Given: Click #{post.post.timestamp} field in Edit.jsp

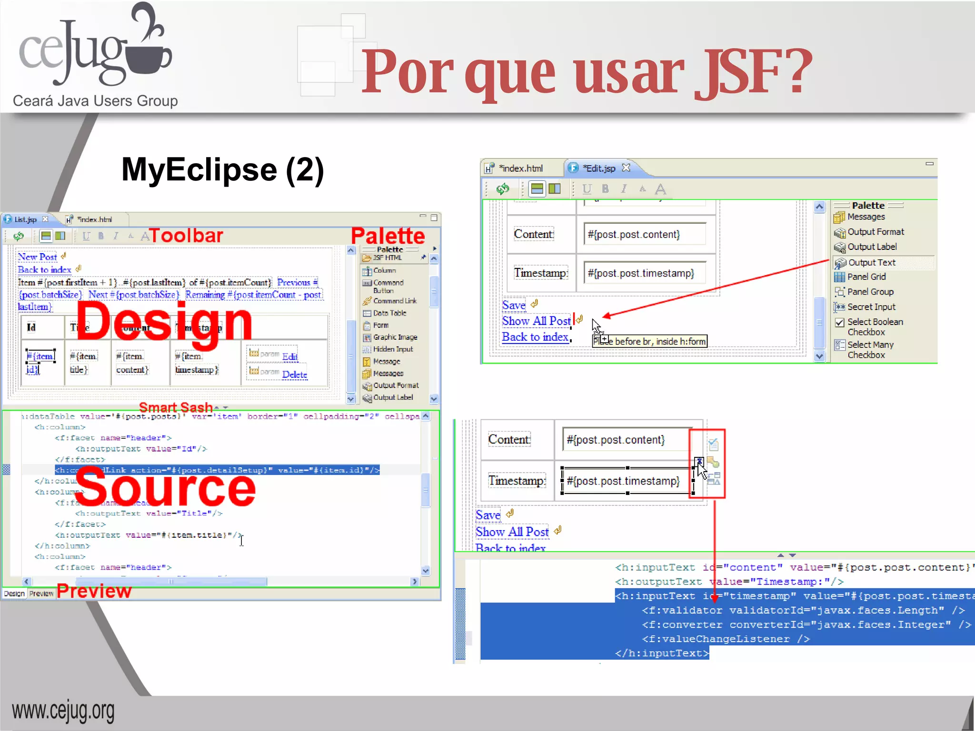Looking at the screenshot, I should click(x=645, y=274).
